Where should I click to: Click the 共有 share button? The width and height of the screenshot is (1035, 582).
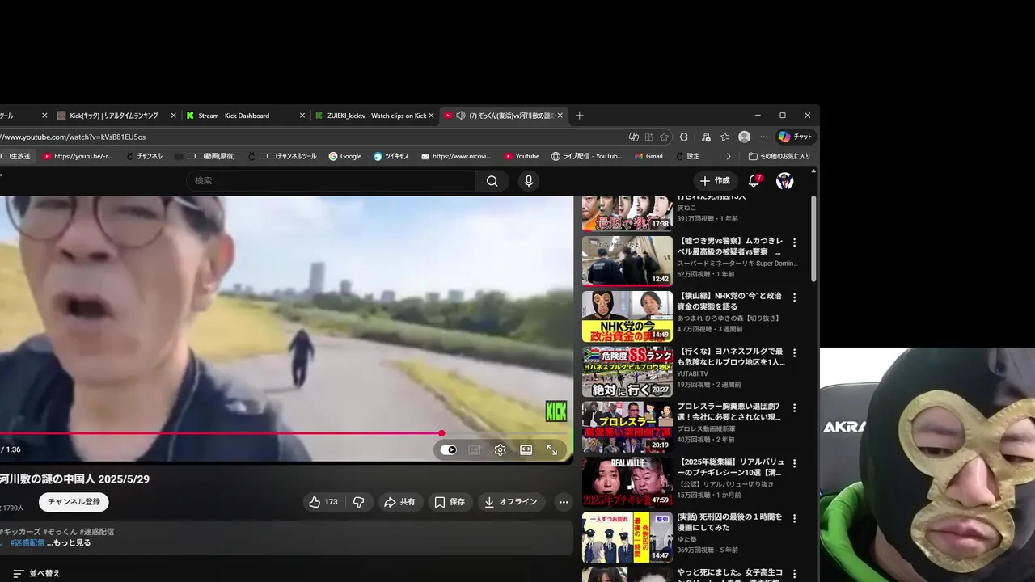pyautogui.click(x=399, y=502)
